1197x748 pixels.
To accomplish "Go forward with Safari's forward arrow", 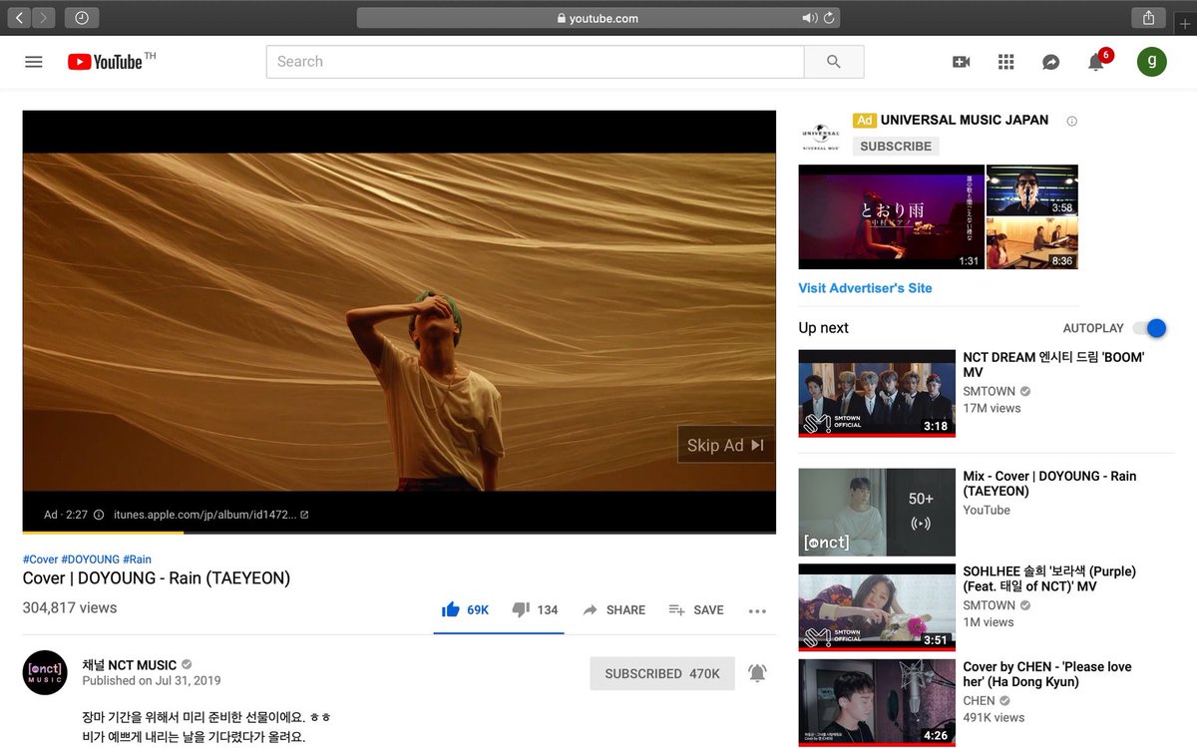I will point(44,18).
